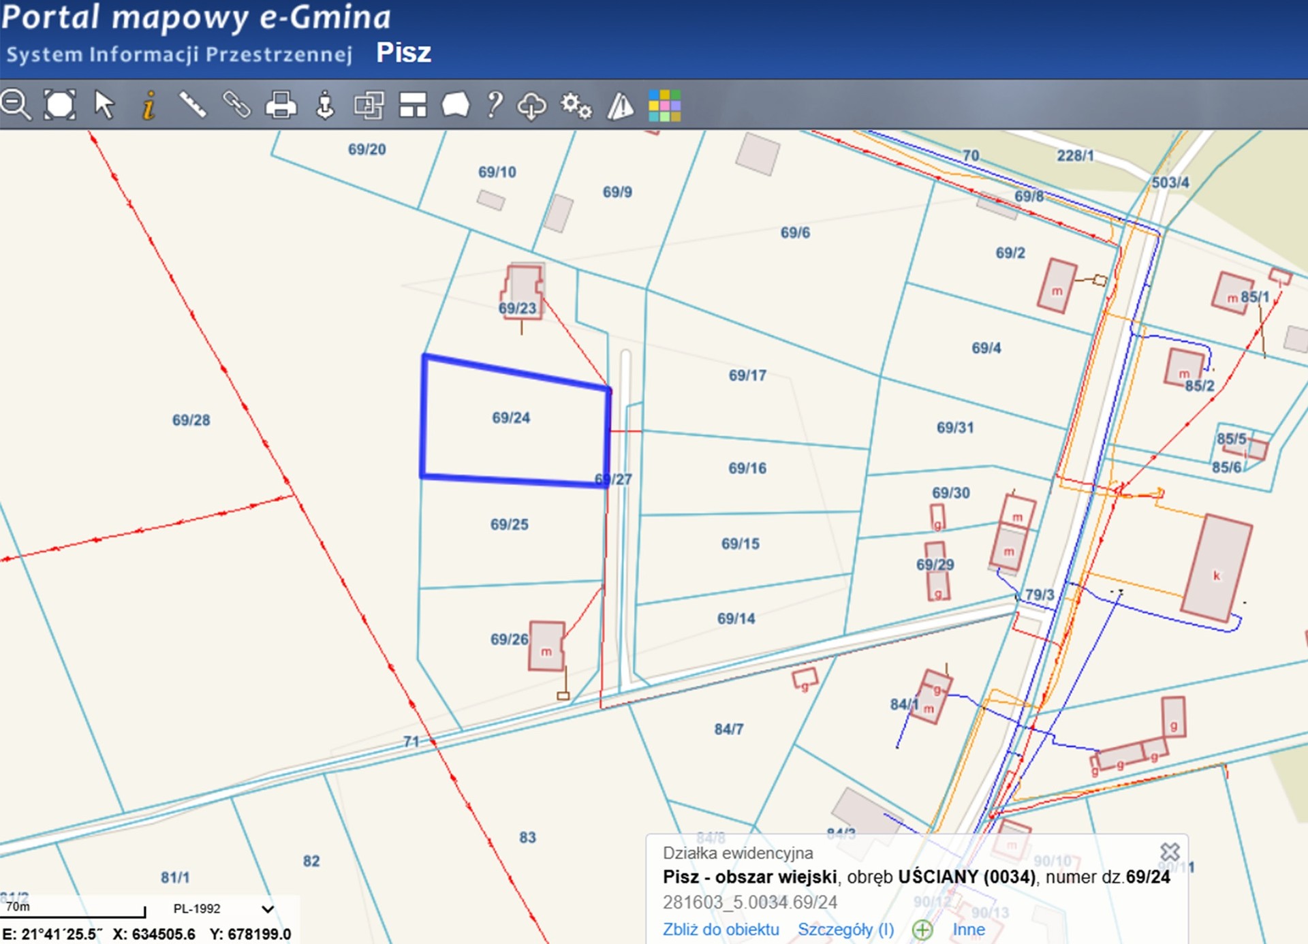Click parcel label 69/20
The image size is (1308, 944).
click(x=367, y=149)
